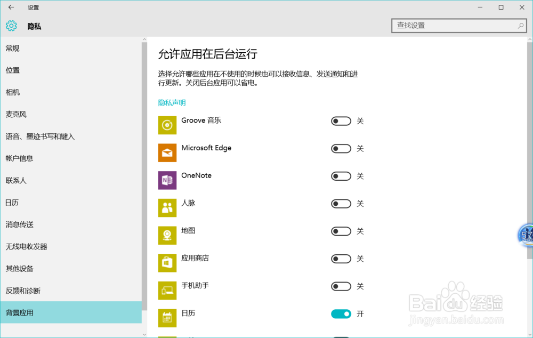Click the 设置 gear icon beside 隐私
Screen dimensions: 533x338
pos(11,26)
